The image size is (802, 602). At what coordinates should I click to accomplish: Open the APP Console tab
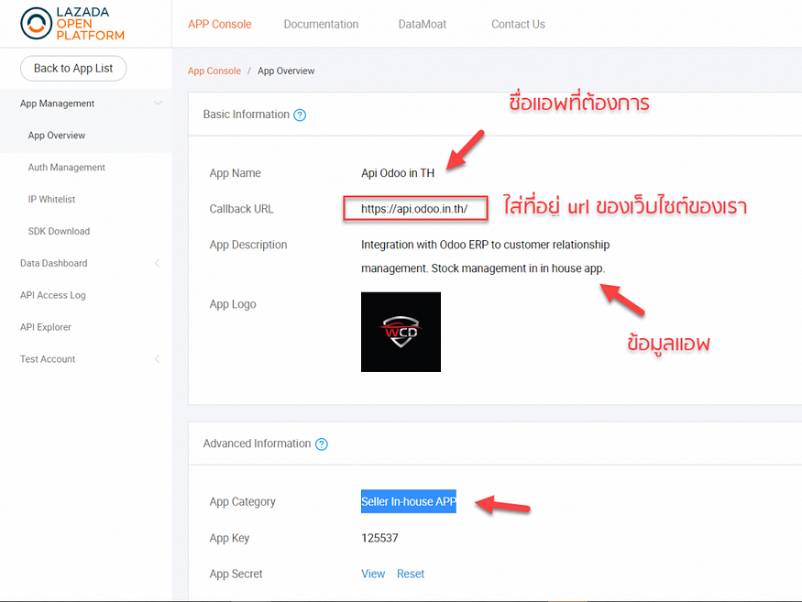click(219, 24)
